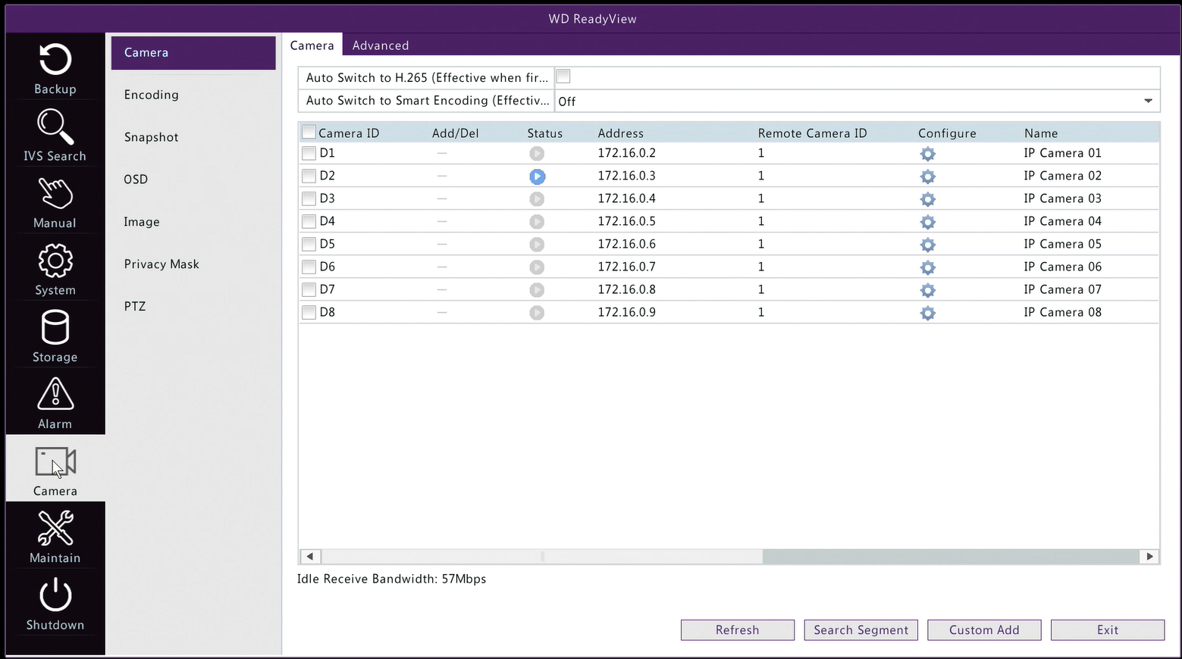
Task: Click the status play icon for D7
Action: pos(537,290)
